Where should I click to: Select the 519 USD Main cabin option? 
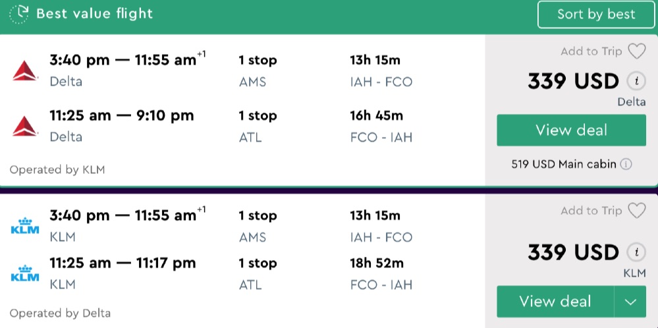pyautogui.click(x=563, y=164)
